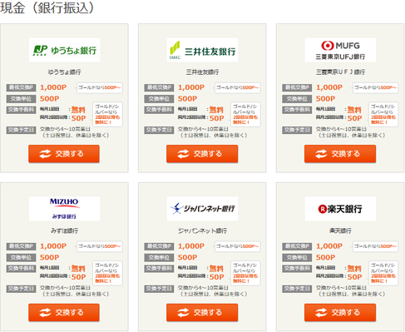The image size is (405, 332).
Task: Select the ゆうちょ銀行 name text under logo
Action: point(64,72)
